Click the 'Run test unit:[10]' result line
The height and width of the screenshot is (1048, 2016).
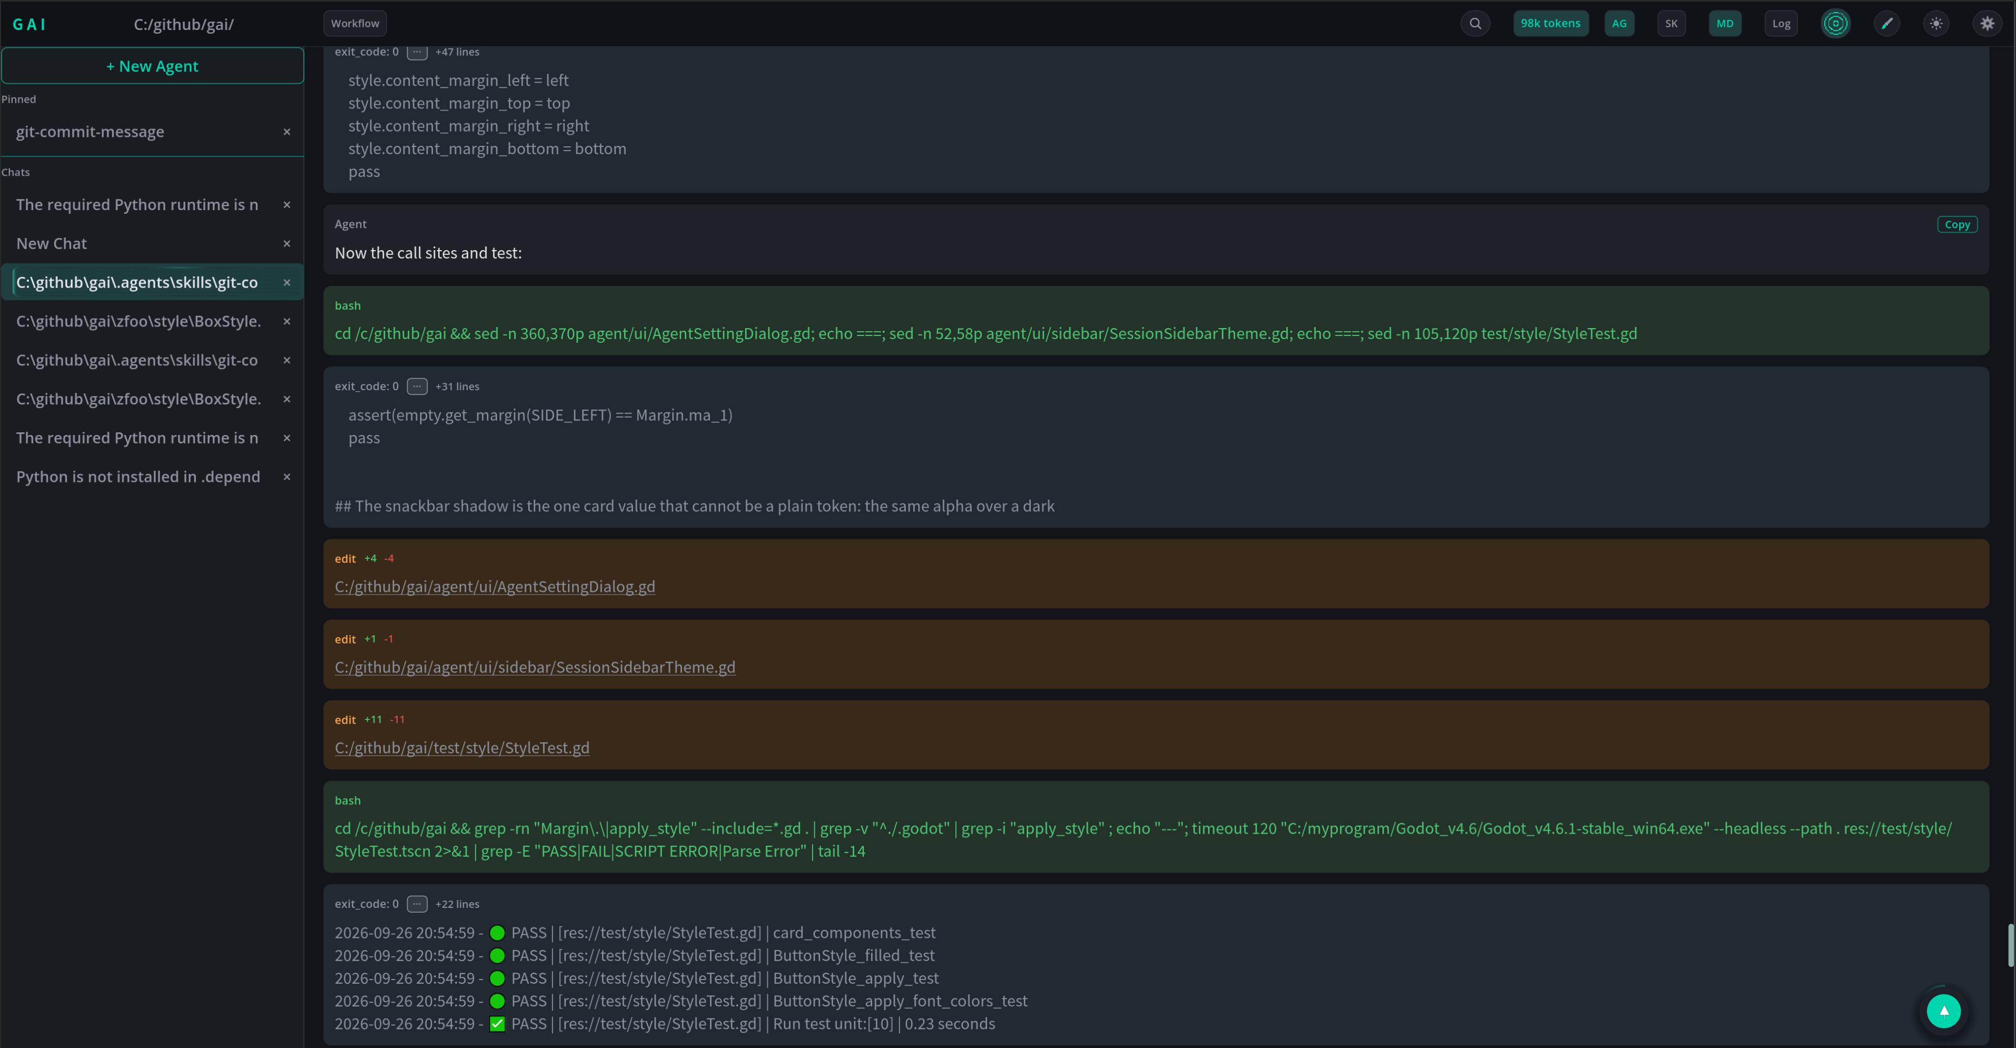pyautogui.click(x=665, y=1024)
